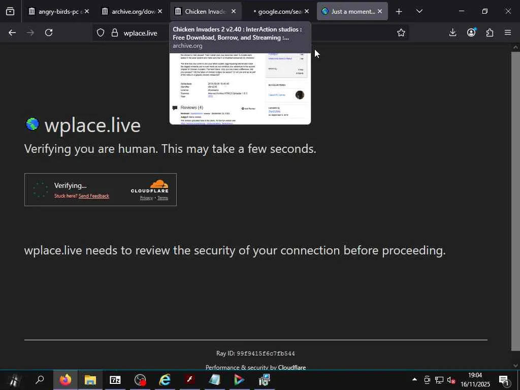This screenshot has height=390, width=520.
Task: Open the Firefox account menu
Action: pyautogui.click(x=471, y=32)
